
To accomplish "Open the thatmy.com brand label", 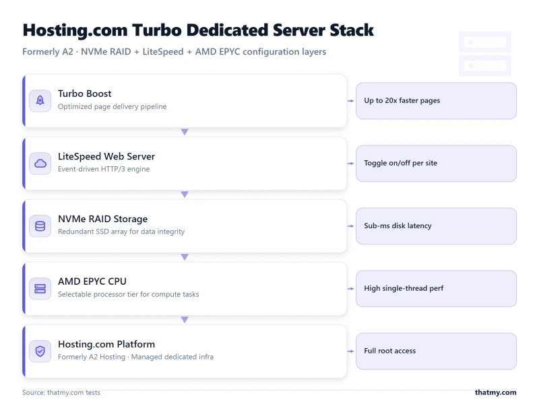I will tap(495, 393).
